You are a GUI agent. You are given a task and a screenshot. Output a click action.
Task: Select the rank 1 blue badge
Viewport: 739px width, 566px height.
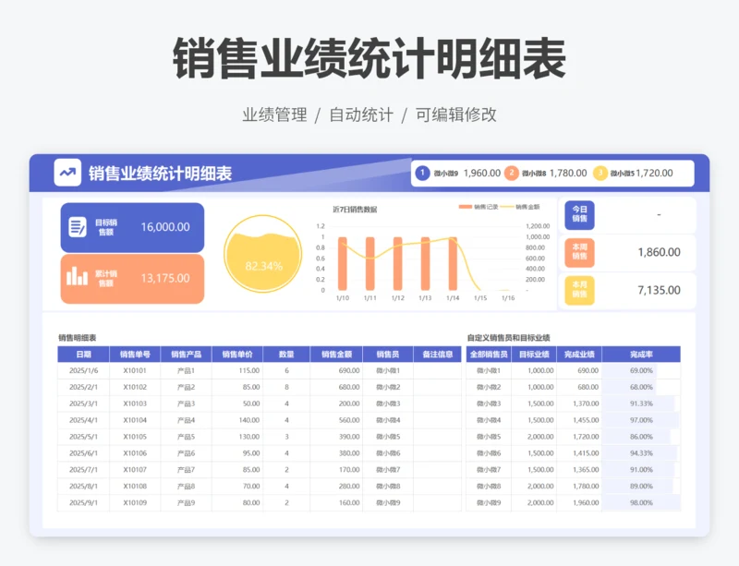422,173
